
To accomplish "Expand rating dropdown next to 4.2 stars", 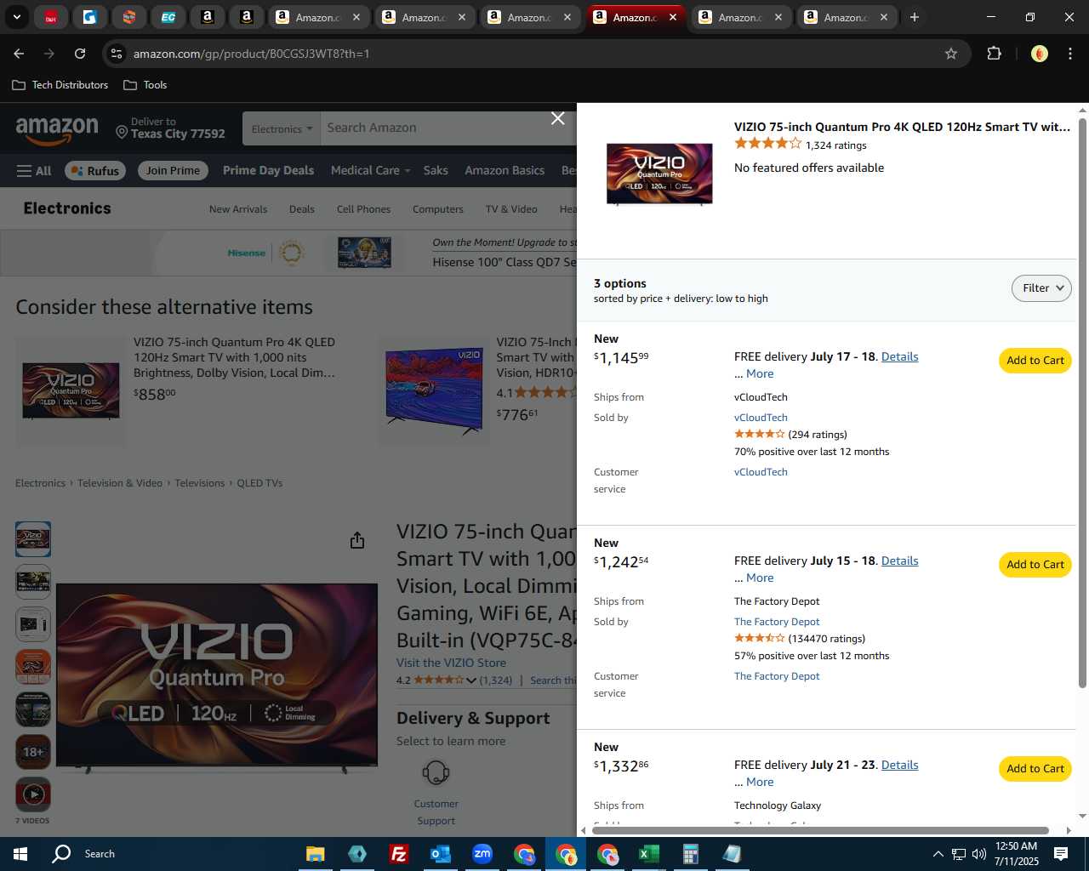I will point(470,680).
